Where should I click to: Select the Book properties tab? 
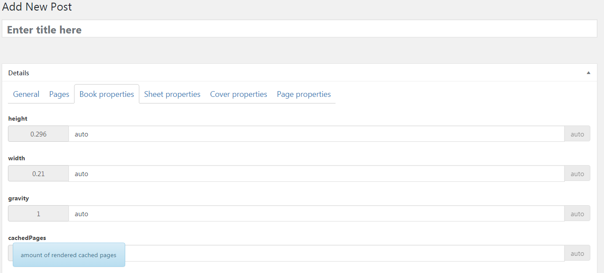(x=107, y=94)
